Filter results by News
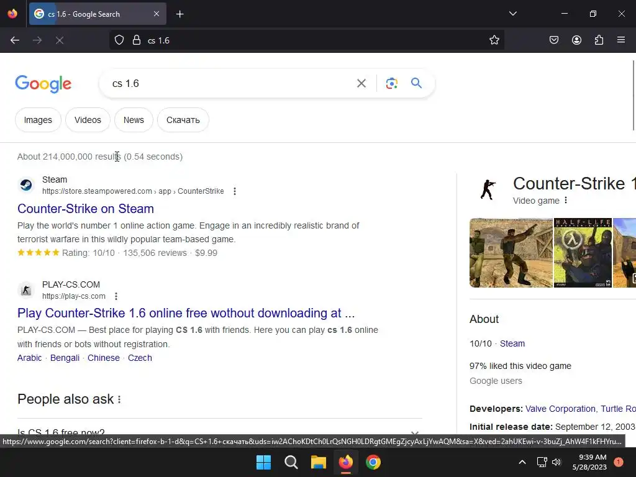 pos(134,120)
